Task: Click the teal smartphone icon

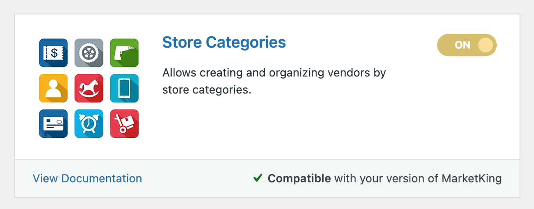Action: pos(124,88)
